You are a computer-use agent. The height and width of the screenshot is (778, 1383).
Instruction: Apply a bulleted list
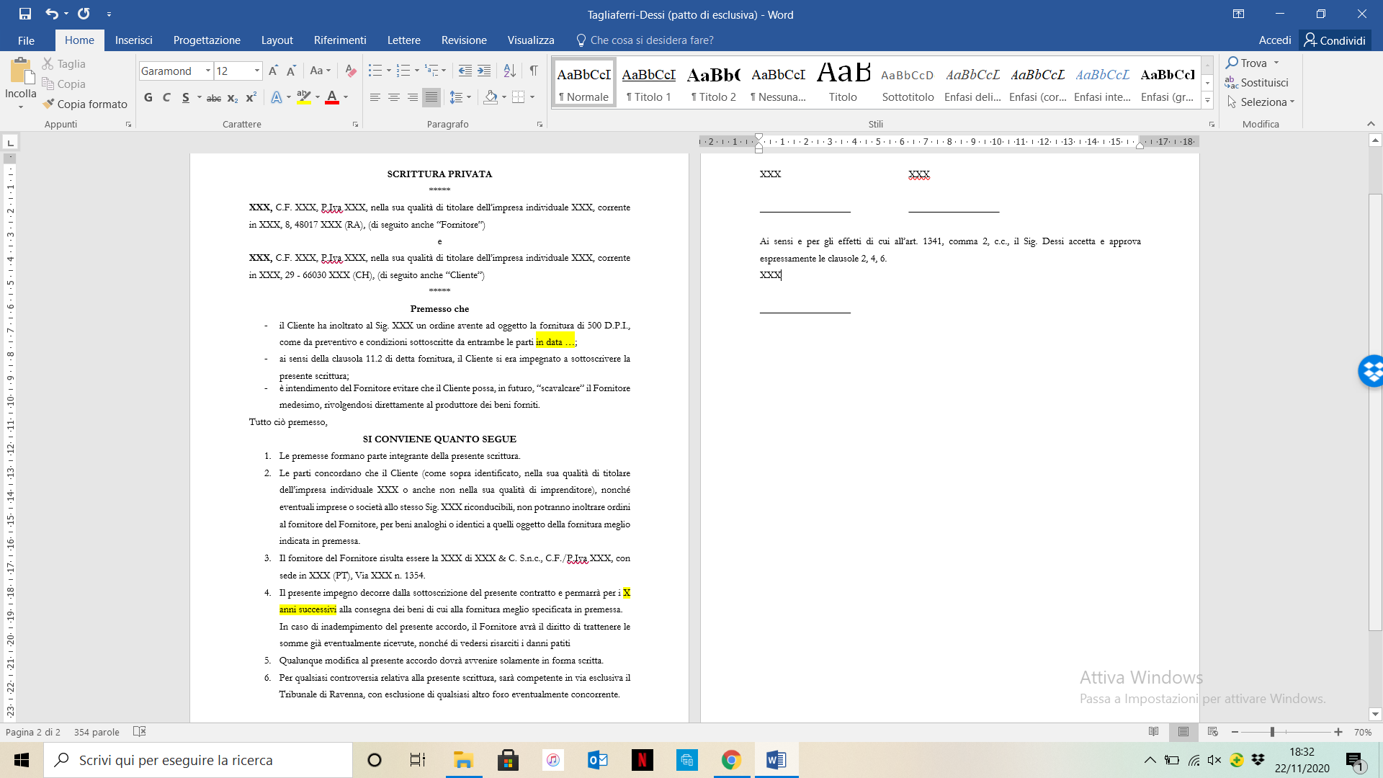(375, 71)
